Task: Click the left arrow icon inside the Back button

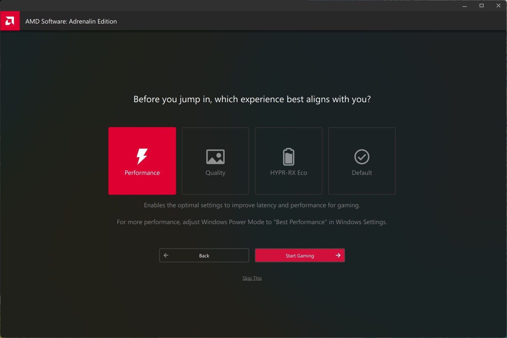Action: pos(166,255)
